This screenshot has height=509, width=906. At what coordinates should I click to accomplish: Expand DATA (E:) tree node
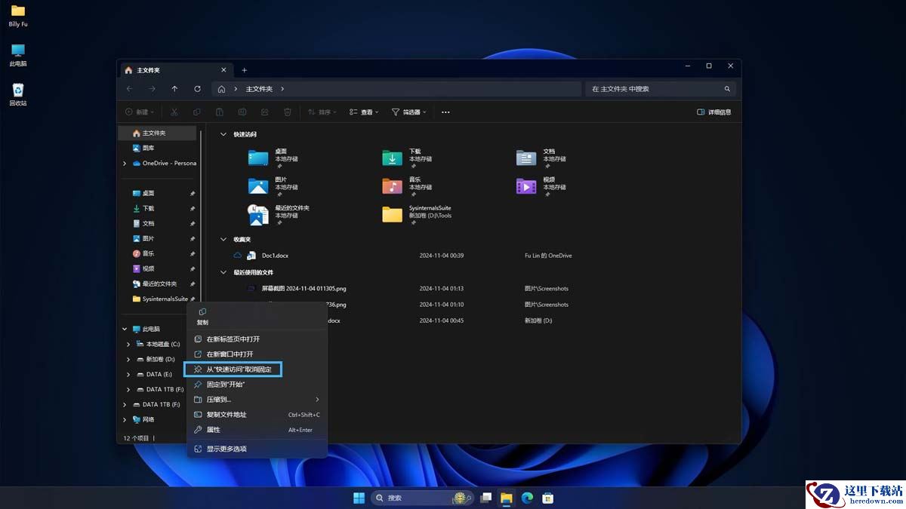[128, 375]
